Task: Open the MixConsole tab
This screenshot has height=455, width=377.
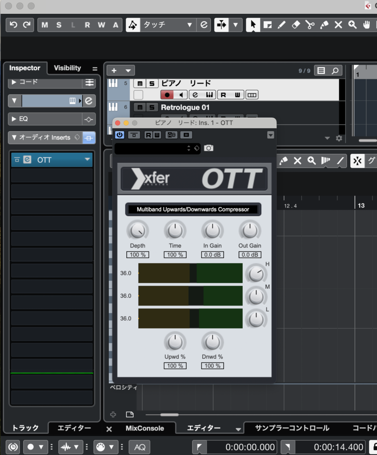Action: click(144, 428)
